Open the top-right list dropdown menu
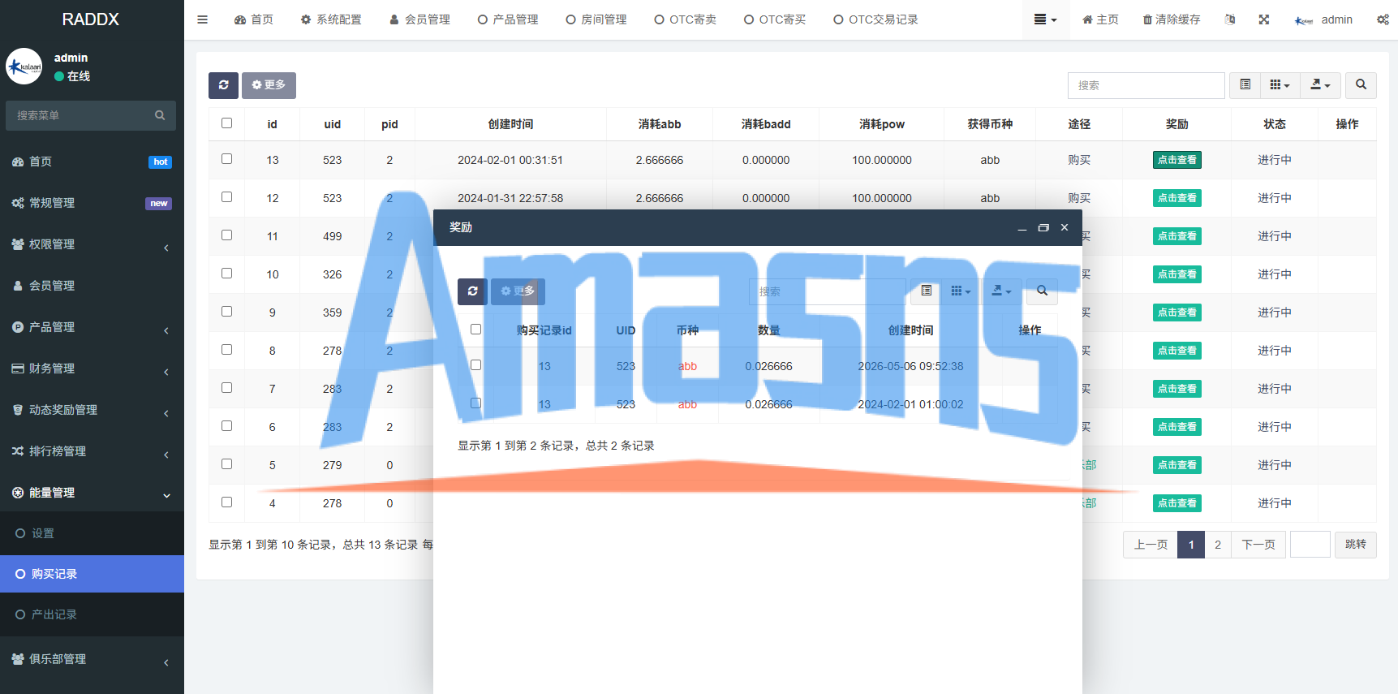Viewport: 1398px width, 694px height. pos(1045,19)
